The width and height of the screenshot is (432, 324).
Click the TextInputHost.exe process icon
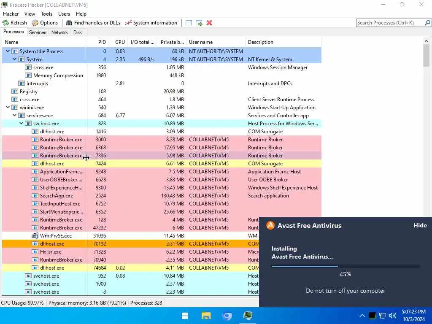(35, 204)
